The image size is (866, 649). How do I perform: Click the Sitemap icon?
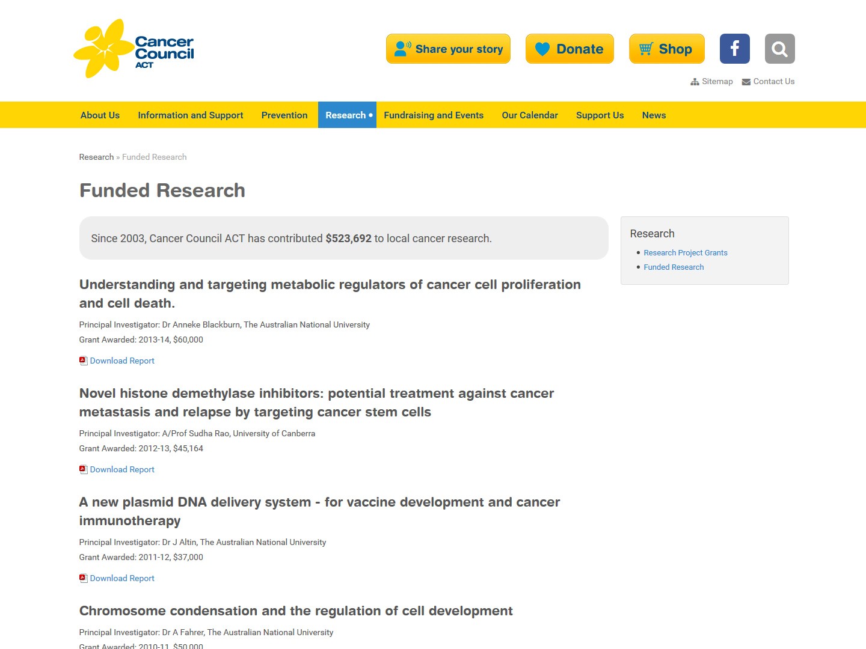click(x=695, y=82)
